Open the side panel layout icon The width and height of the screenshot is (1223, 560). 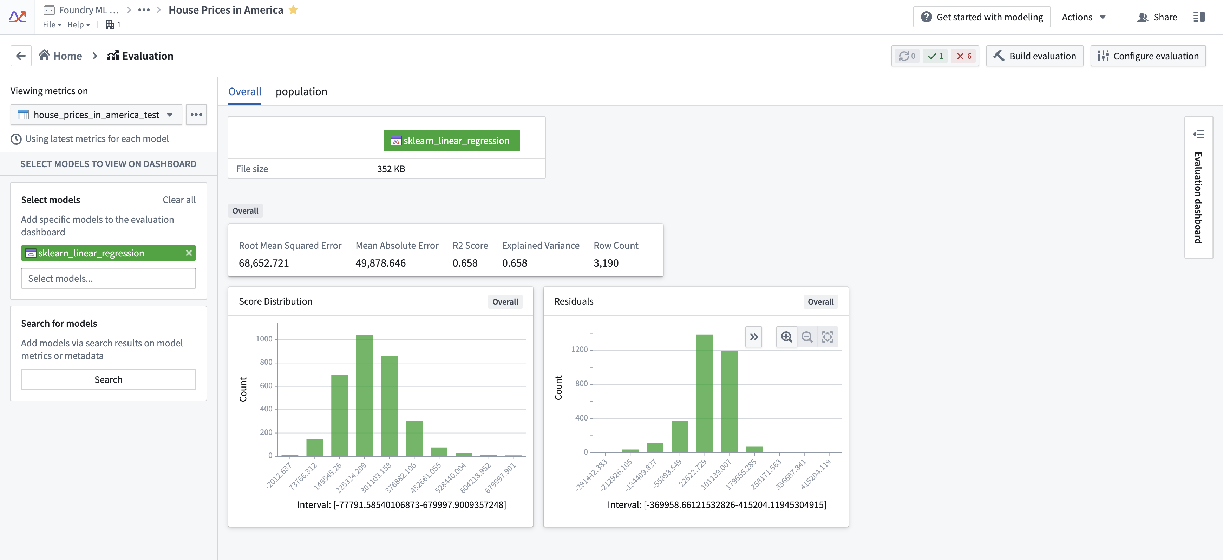tap(1199, 17)
